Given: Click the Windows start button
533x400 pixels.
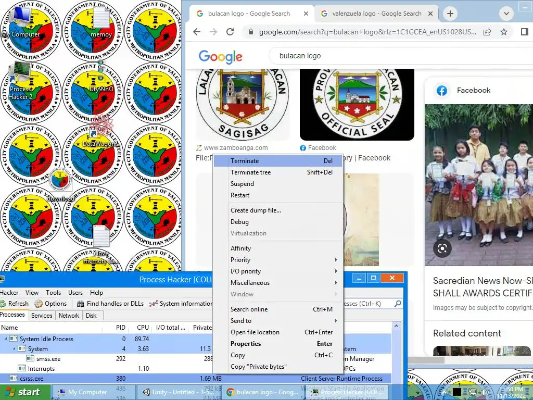Looking at the screenshot, I should click(x=24, y=392).
